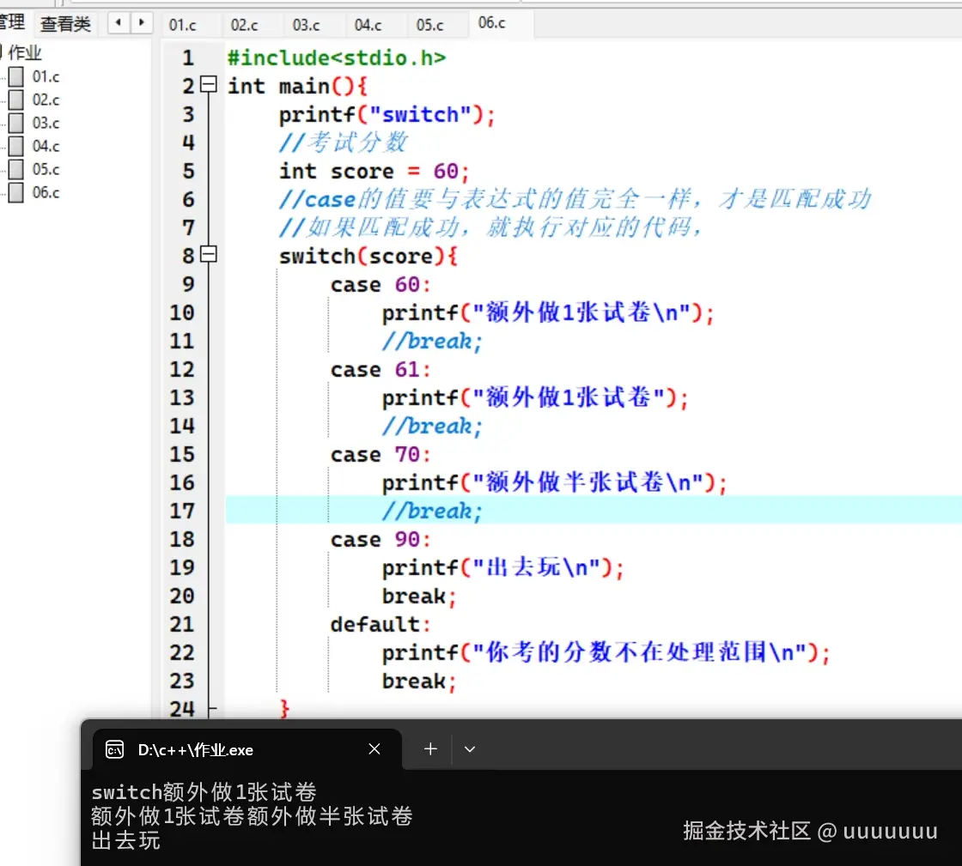Viewport: 962px width, 866px height.
Task: Select 01.c in the project tree
Action: 46,76
